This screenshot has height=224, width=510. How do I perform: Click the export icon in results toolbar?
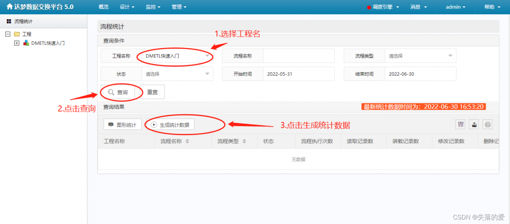474,124
